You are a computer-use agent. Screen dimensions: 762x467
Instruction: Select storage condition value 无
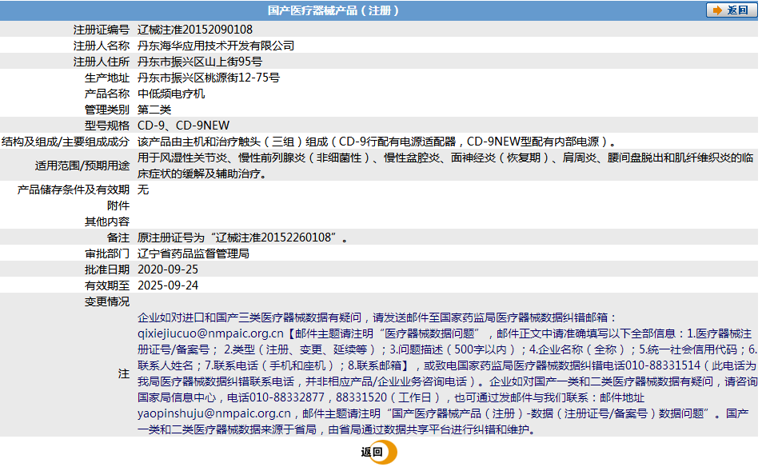click(x=143, y=190)
